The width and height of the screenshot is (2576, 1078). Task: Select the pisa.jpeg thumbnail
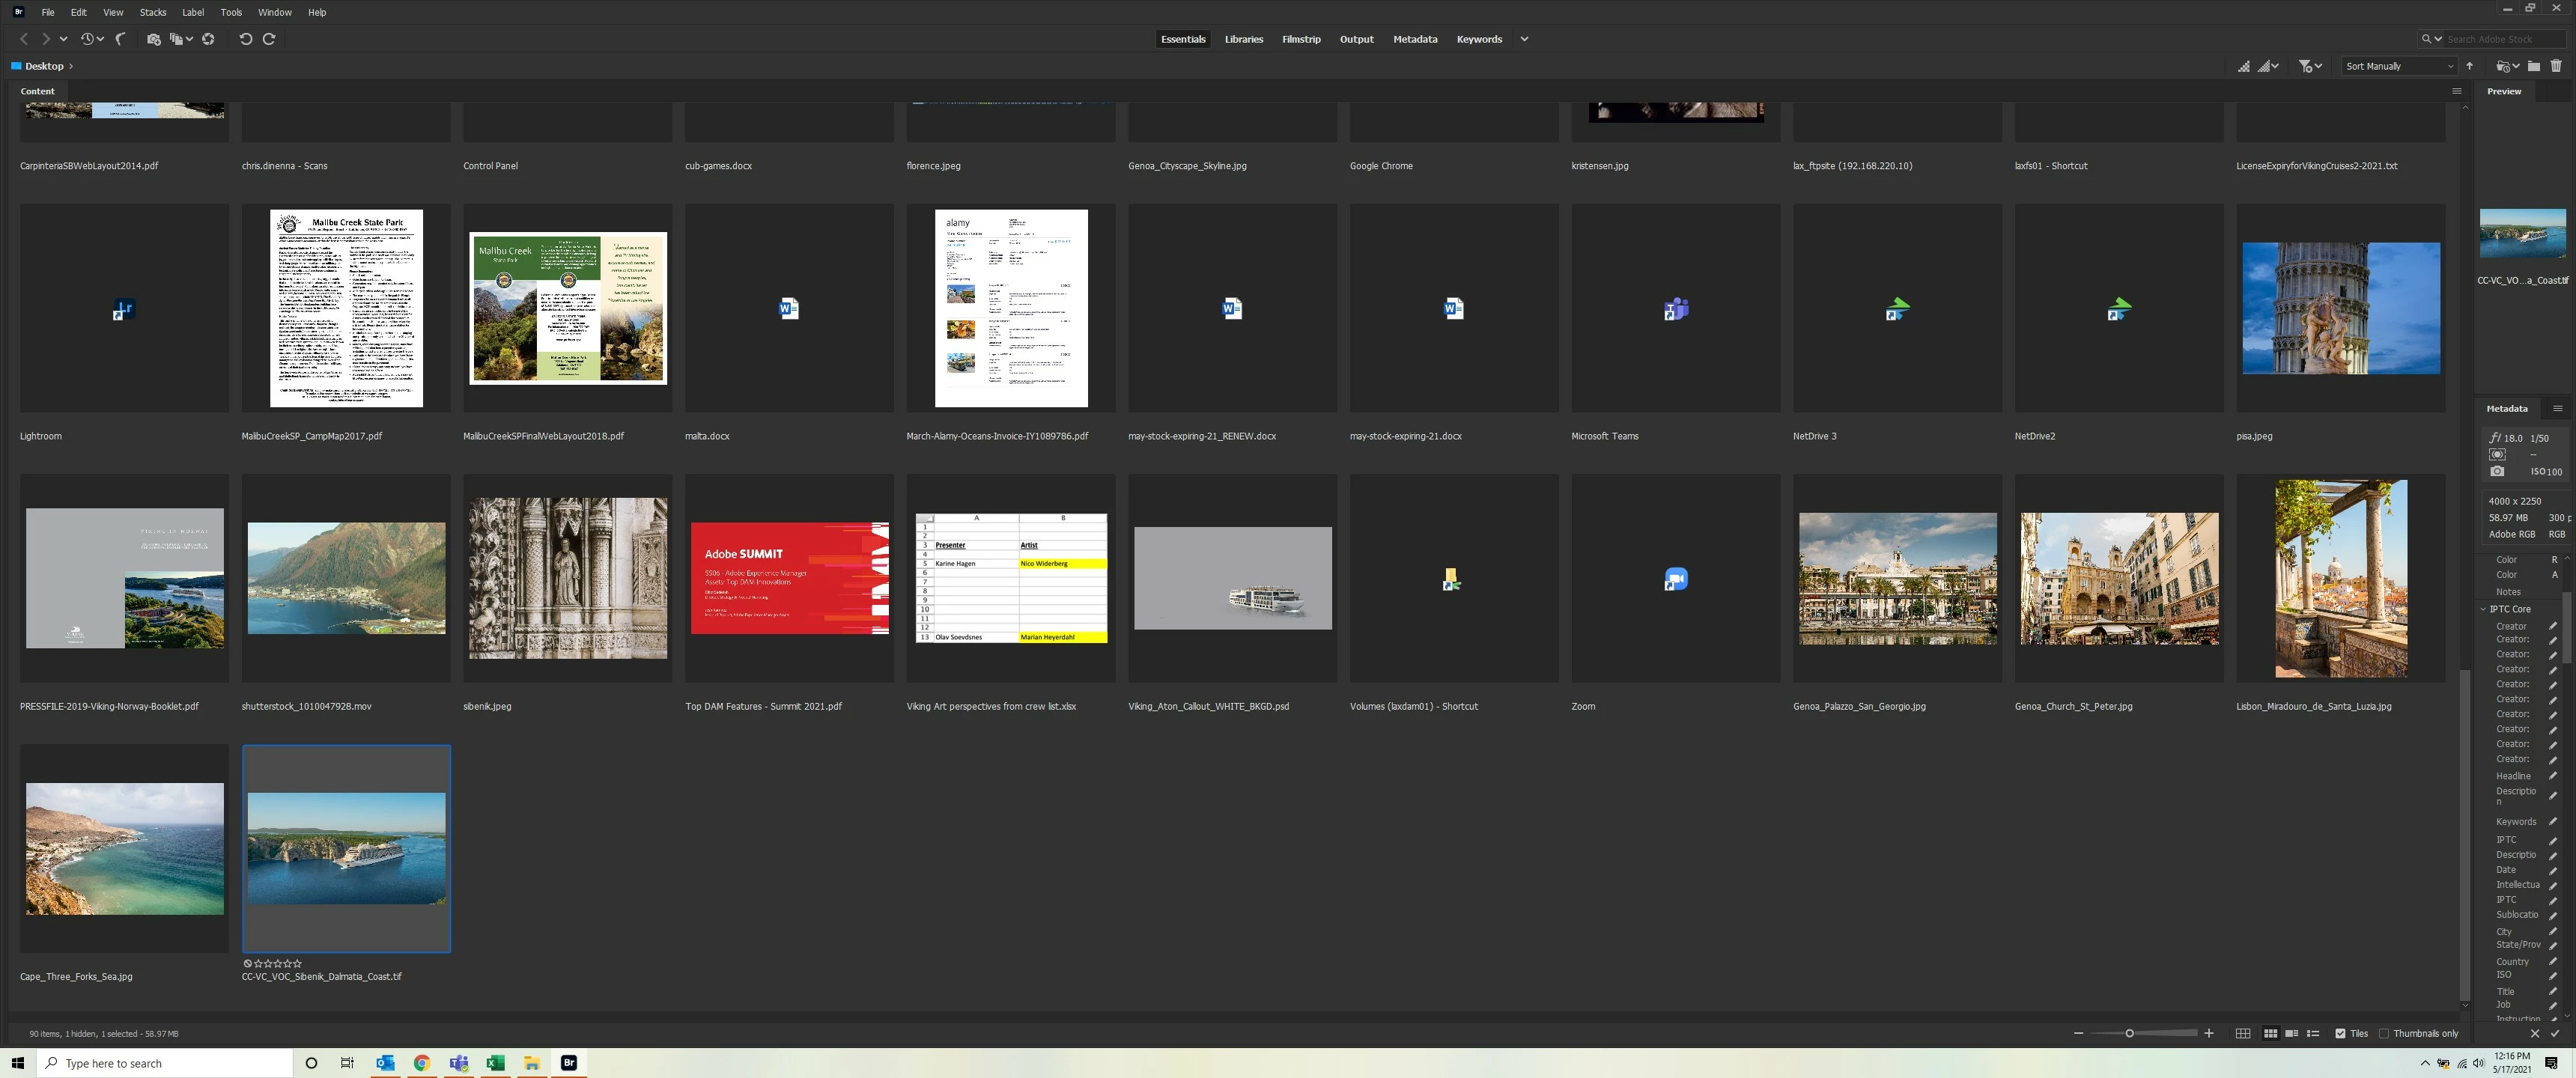[x=2340, y=308]
